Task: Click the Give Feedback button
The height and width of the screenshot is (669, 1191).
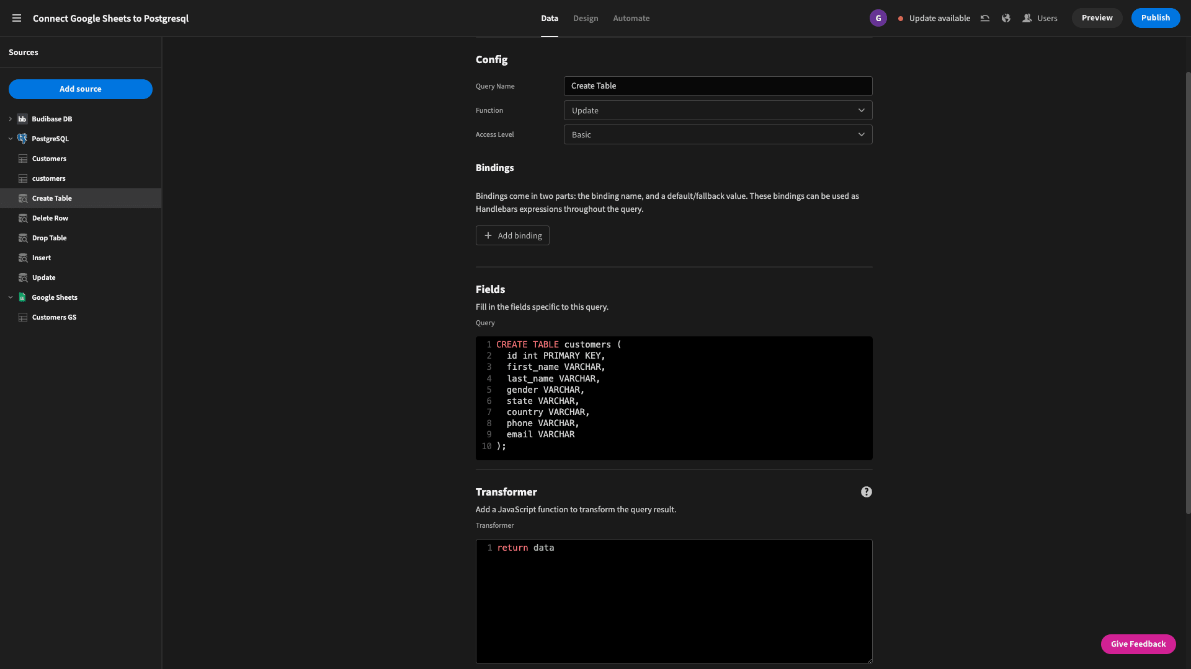Action: tap(1138, 644)
